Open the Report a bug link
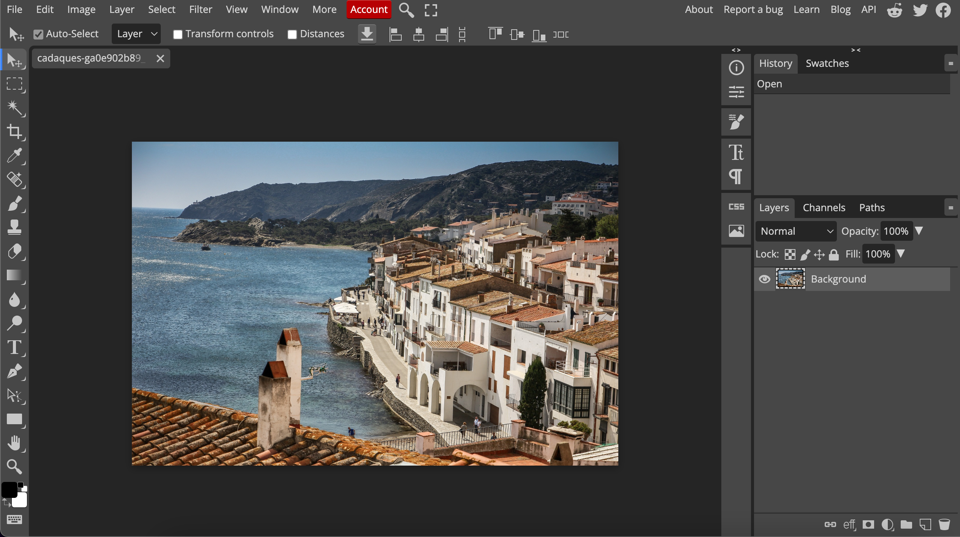 tap(753, 9)
